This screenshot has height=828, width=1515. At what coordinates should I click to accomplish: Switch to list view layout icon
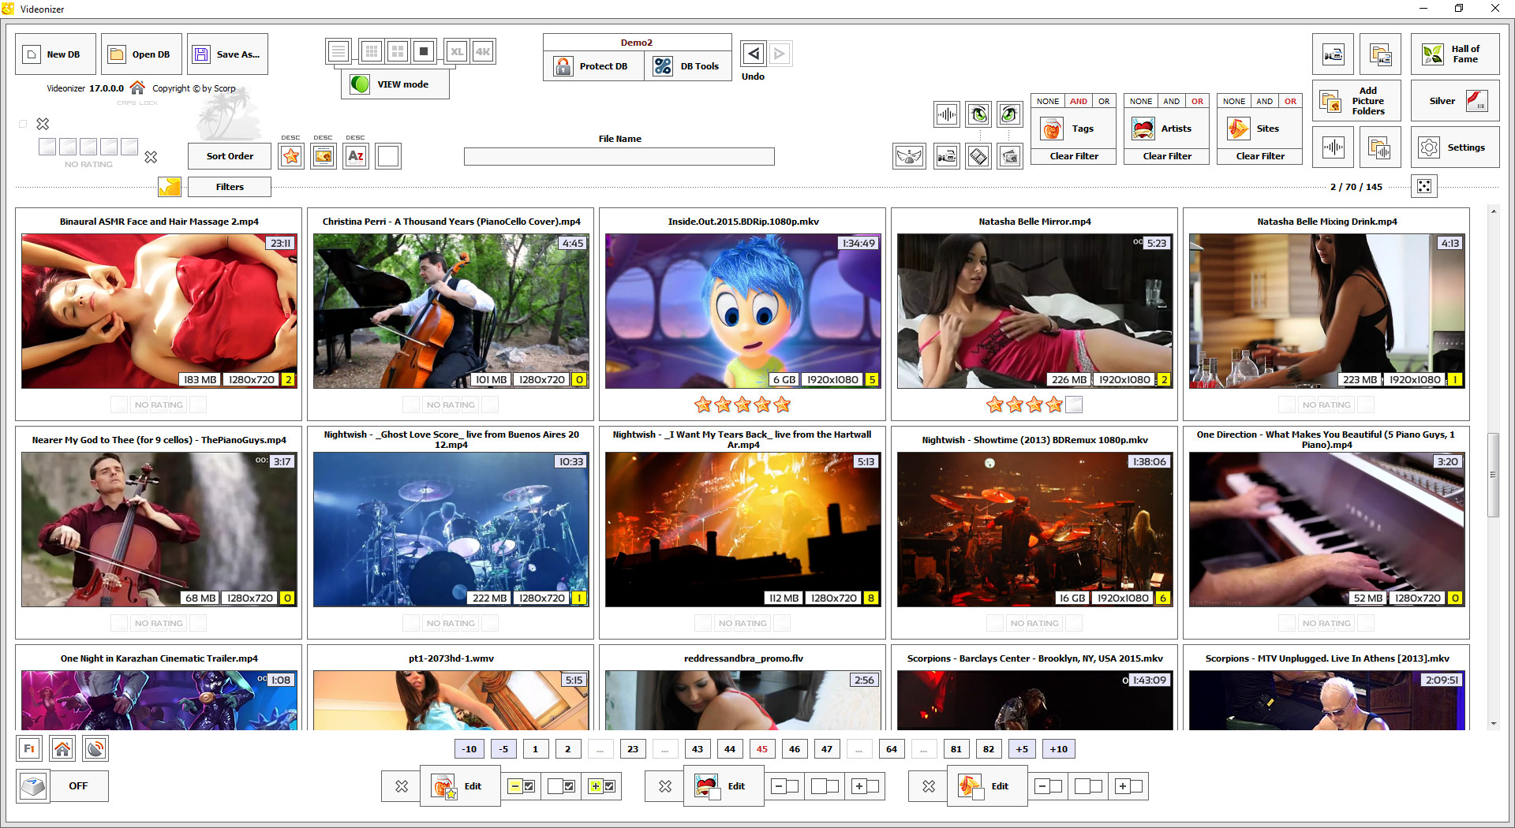pos(339,52)
